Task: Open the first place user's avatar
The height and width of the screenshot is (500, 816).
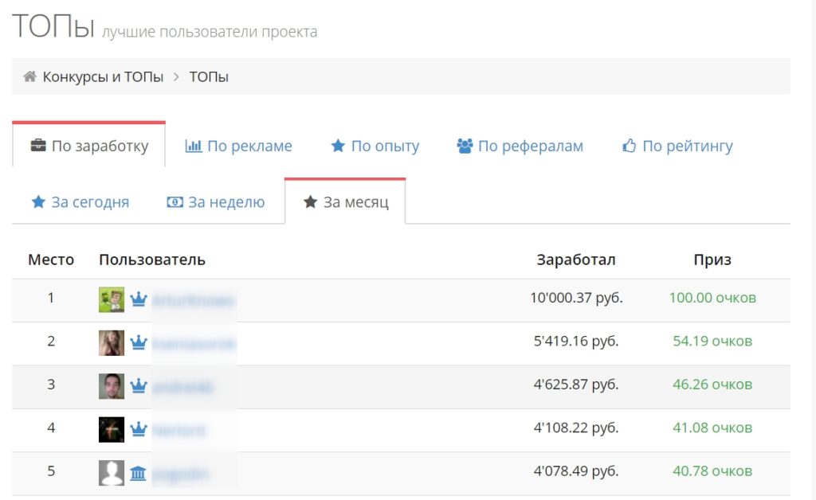Action: pyautogui.click(x=112, y=299)
